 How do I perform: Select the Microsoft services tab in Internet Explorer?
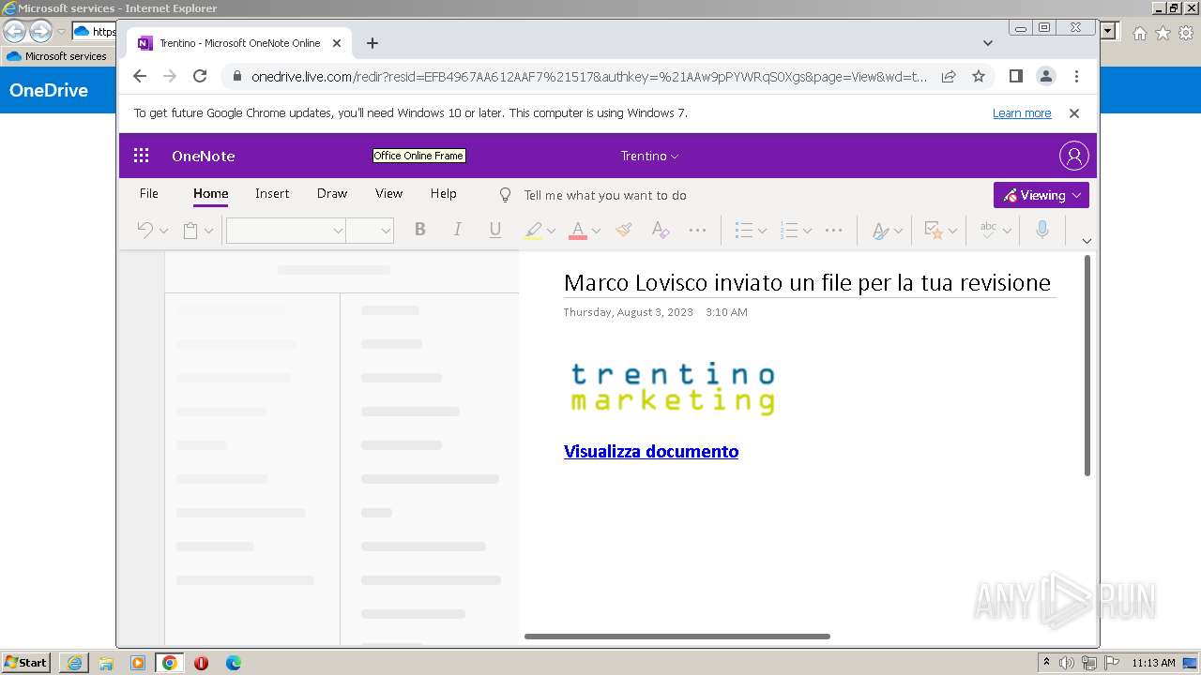(x=56, y=56)
